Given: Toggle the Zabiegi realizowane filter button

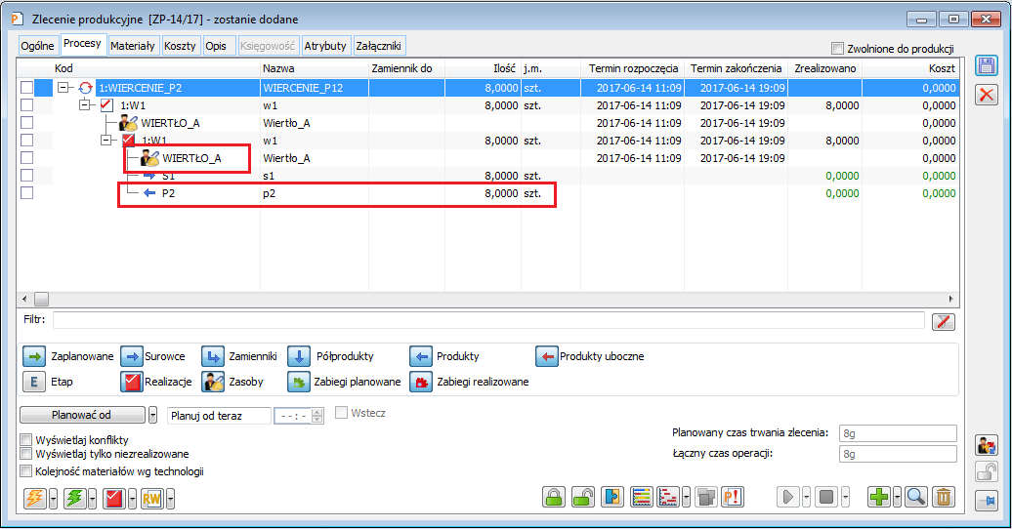Looking at the screenshot, I should (421, 382).
